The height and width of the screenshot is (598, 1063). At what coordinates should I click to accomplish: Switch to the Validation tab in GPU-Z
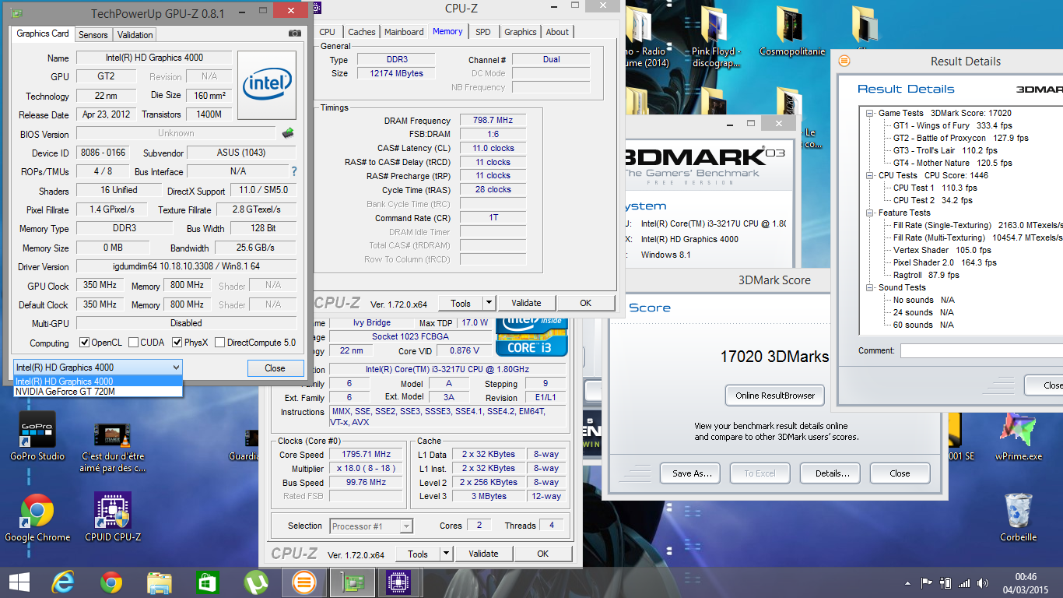[x=135, y=34]
